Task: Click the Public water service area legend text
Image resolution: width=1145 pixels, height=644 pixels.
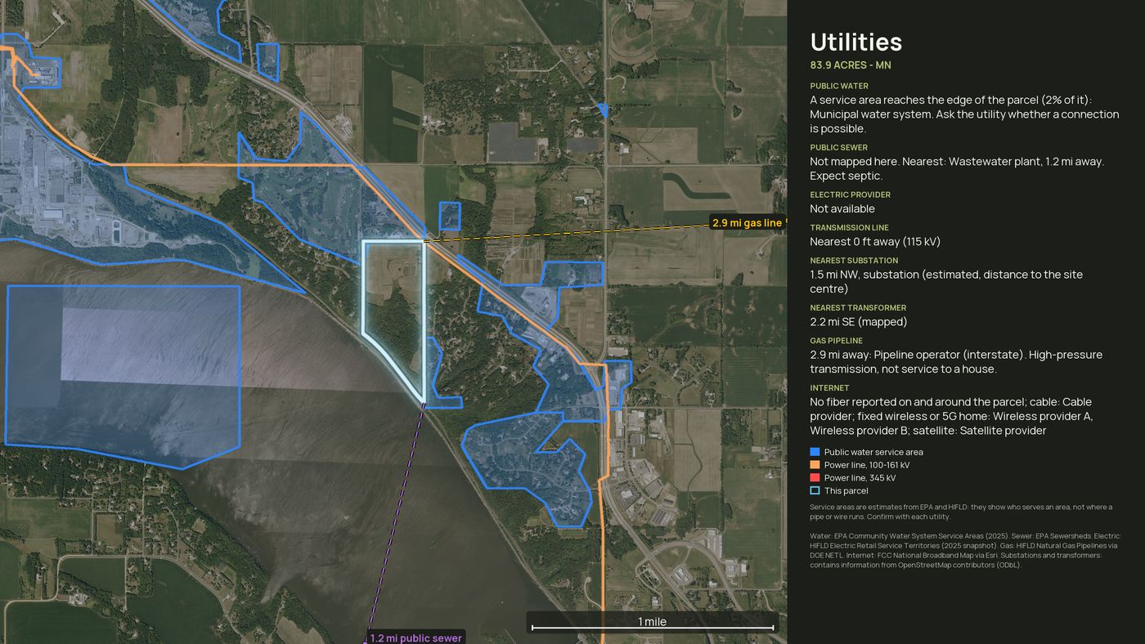Action: pyautogui.click(x=873, y=452)
